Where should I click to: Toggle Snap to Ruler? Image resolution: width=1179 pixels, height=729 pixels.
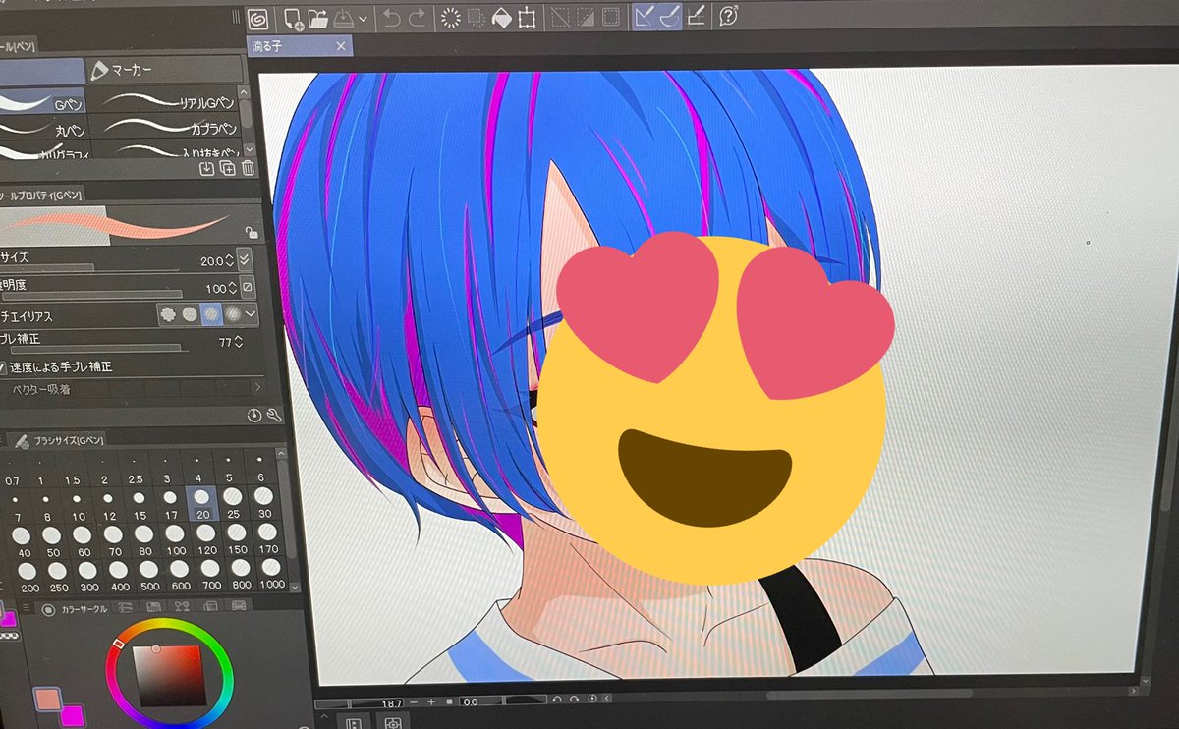(x=646, y=16)
